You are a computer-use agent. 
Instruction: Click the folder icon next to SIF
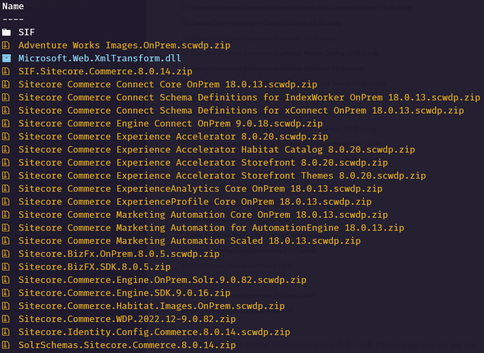[x=6, y=32]
